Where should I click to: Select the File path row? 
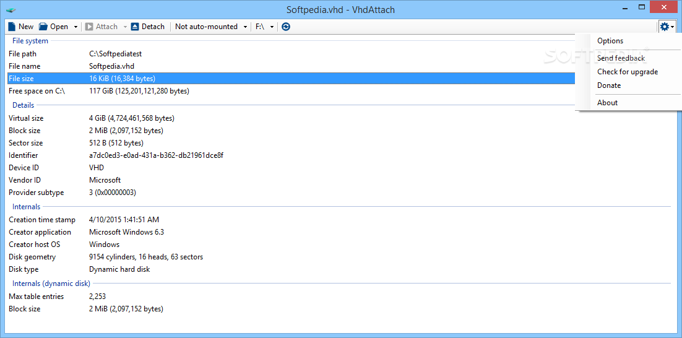coord(291,54)
